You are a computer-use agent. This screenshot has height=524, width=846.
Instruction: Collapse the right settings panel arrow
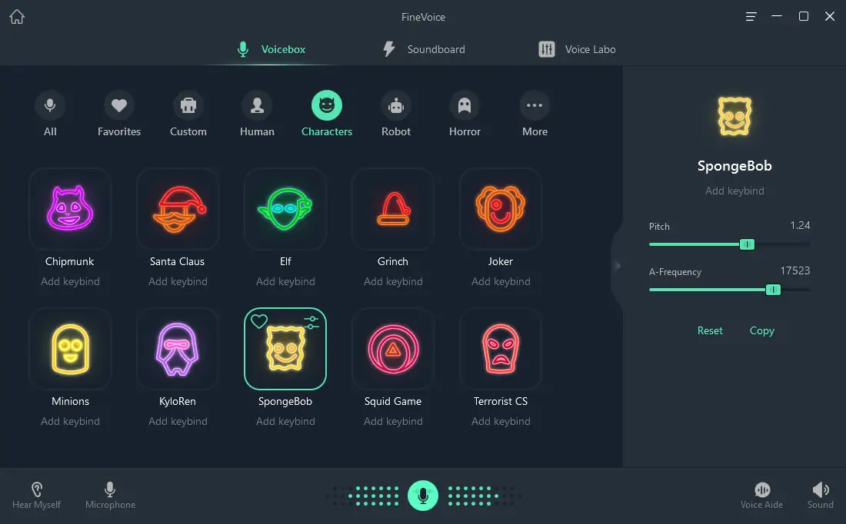click(x=617, y=266)
